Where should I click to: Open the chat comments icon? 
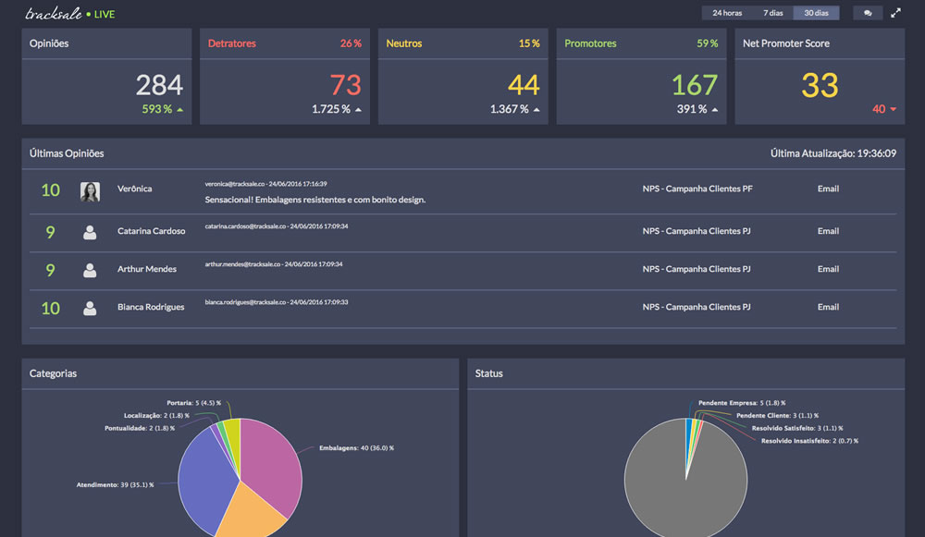868,13
